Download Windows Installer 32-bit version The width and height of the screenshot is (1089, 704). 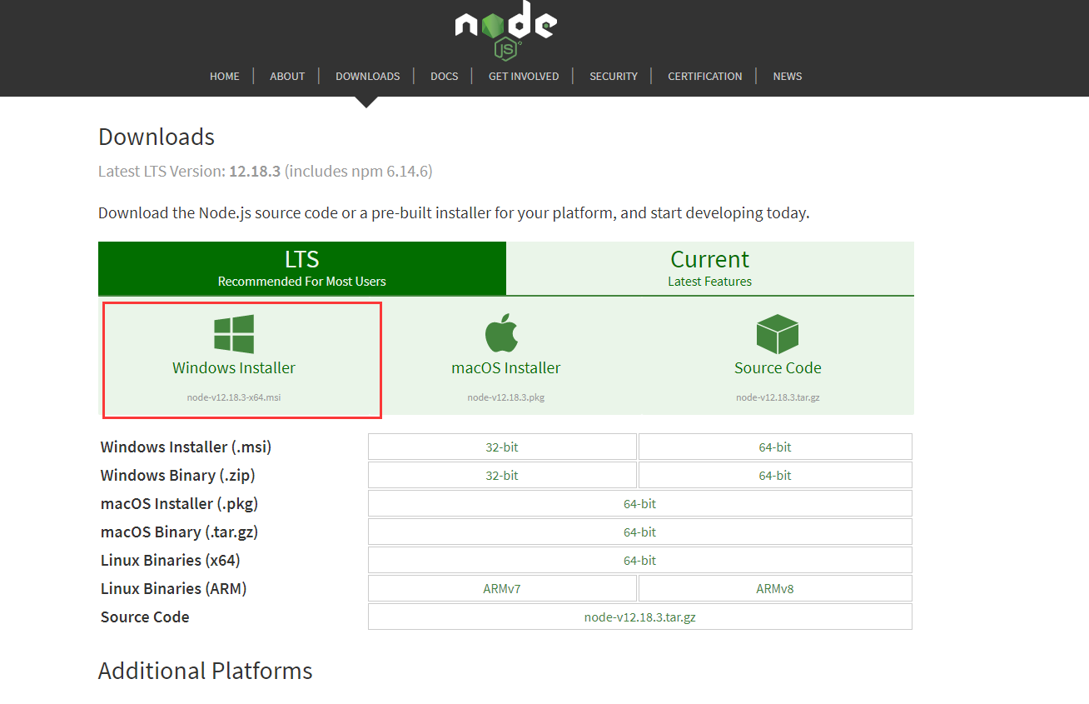[502, 447]
